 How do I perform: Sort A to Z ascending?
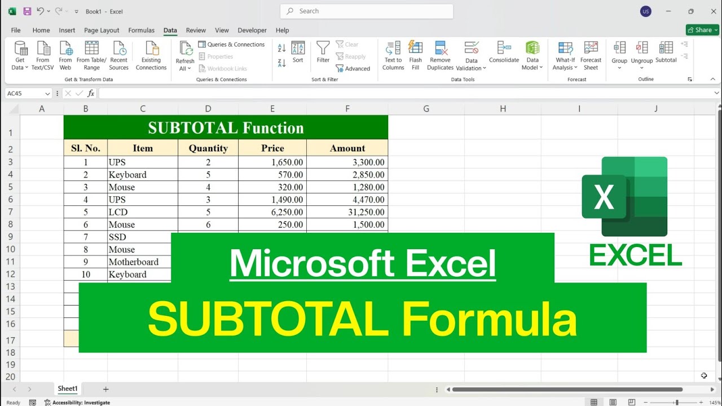coord(281,47)
